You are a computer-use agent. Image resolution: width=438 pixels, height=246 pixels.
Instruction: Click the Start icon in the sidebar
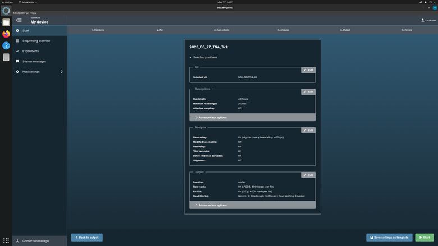(x=17, y=31)
